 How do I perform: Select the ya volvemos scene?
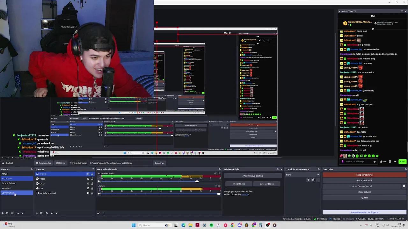pyautogui.click(x=17, y=193)
